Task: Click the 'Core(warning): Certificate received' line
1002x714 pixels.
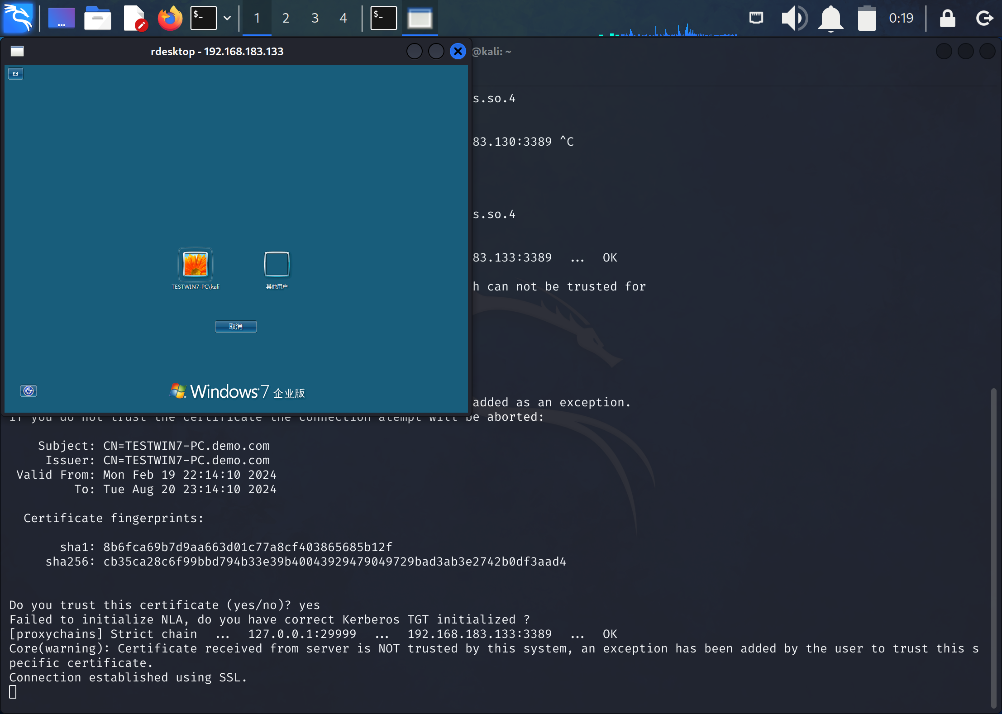Action: coord(494,656)
